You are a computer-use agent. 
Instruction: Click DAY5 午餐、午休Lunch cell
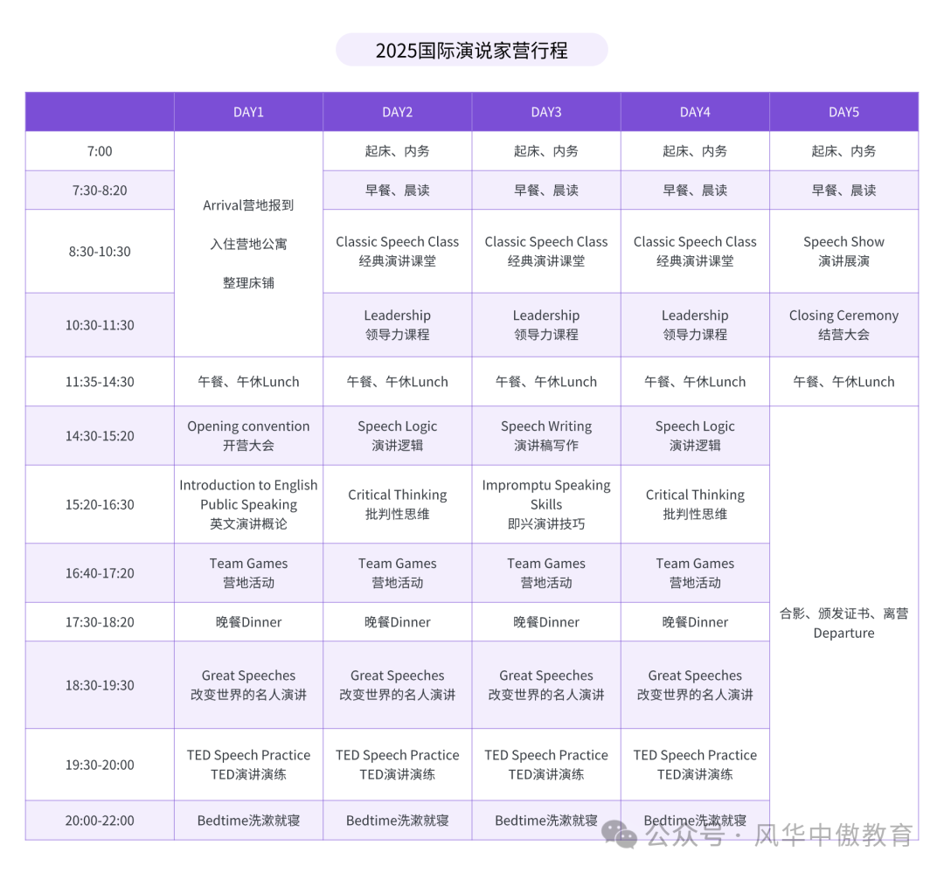(x=843, y=382)
